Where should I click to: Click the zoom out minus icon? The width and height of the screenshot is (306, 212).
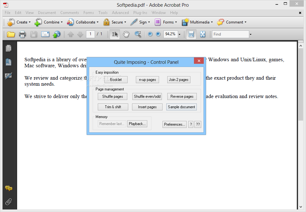pyautogui.click(x=150, y=34)
